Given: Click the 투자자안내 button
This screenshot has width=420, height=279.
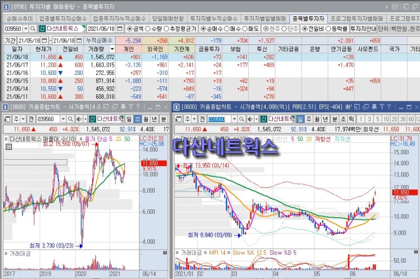Looking at the screenshot, I should [x=363, y=29].
